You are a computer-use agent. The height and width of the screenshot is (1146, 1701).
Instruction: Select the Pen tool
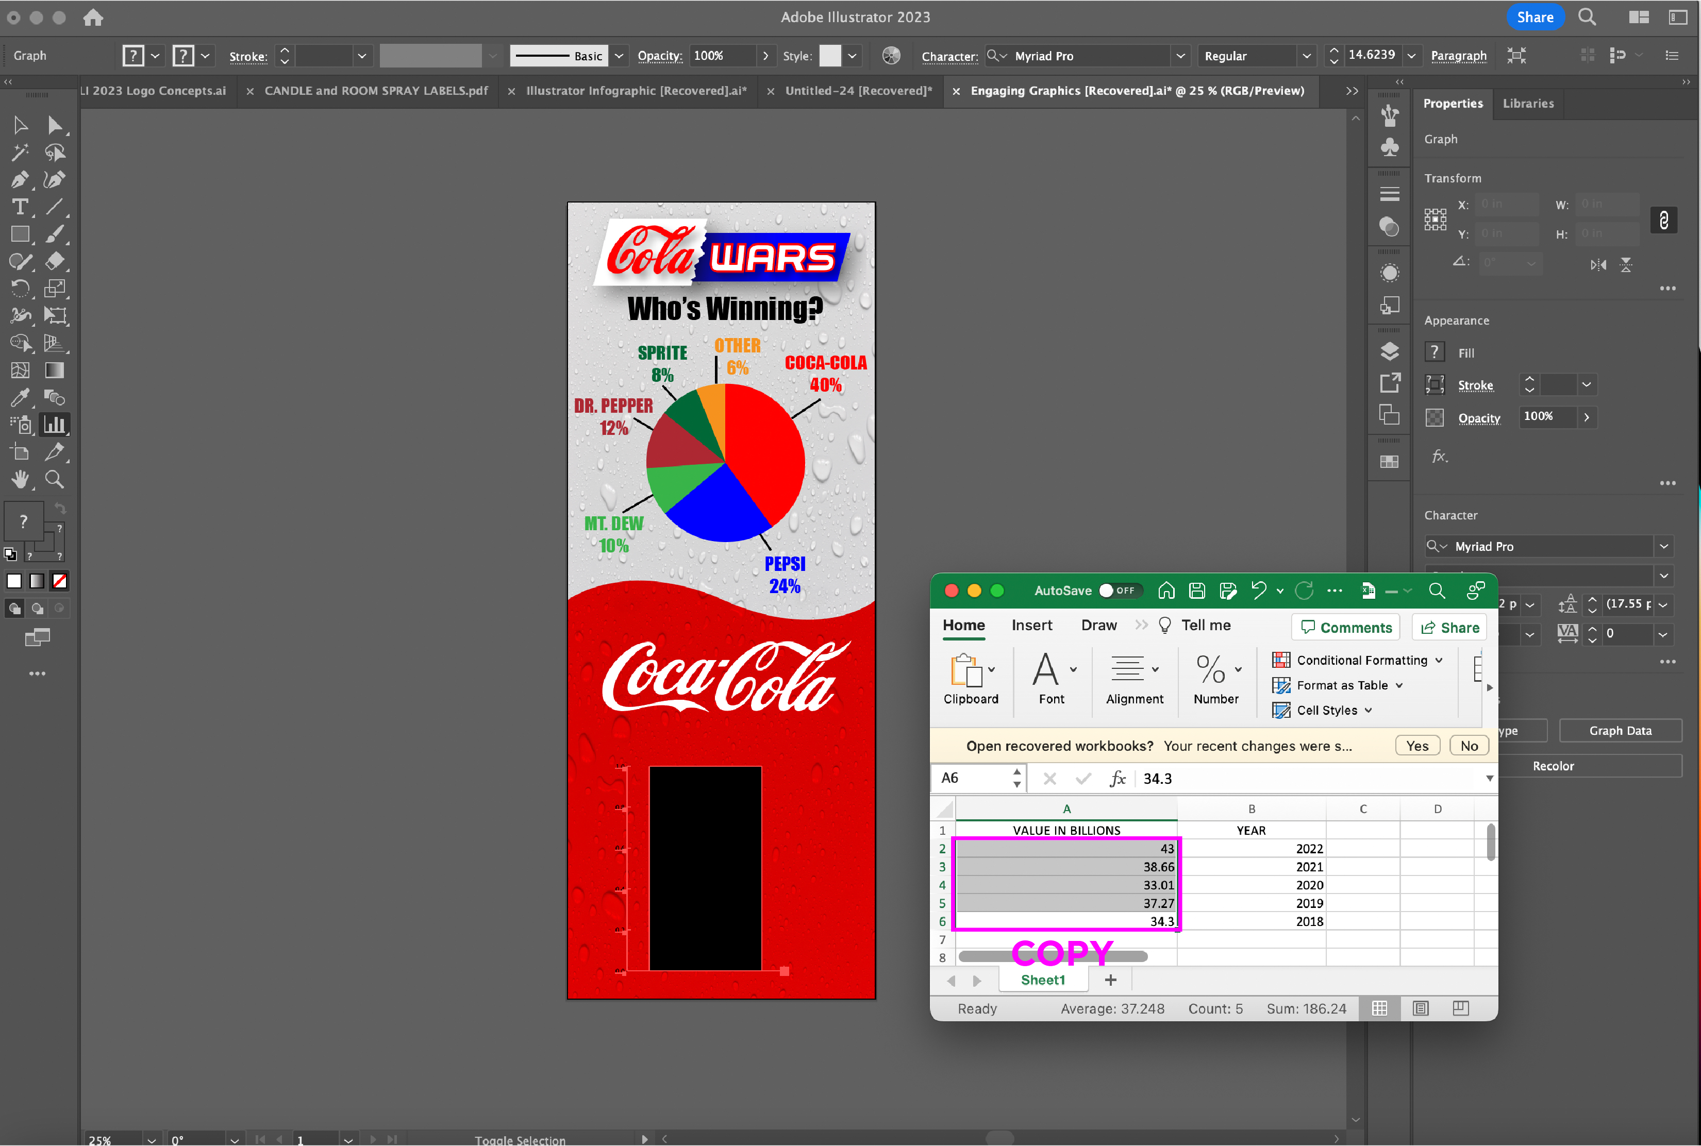20,180
